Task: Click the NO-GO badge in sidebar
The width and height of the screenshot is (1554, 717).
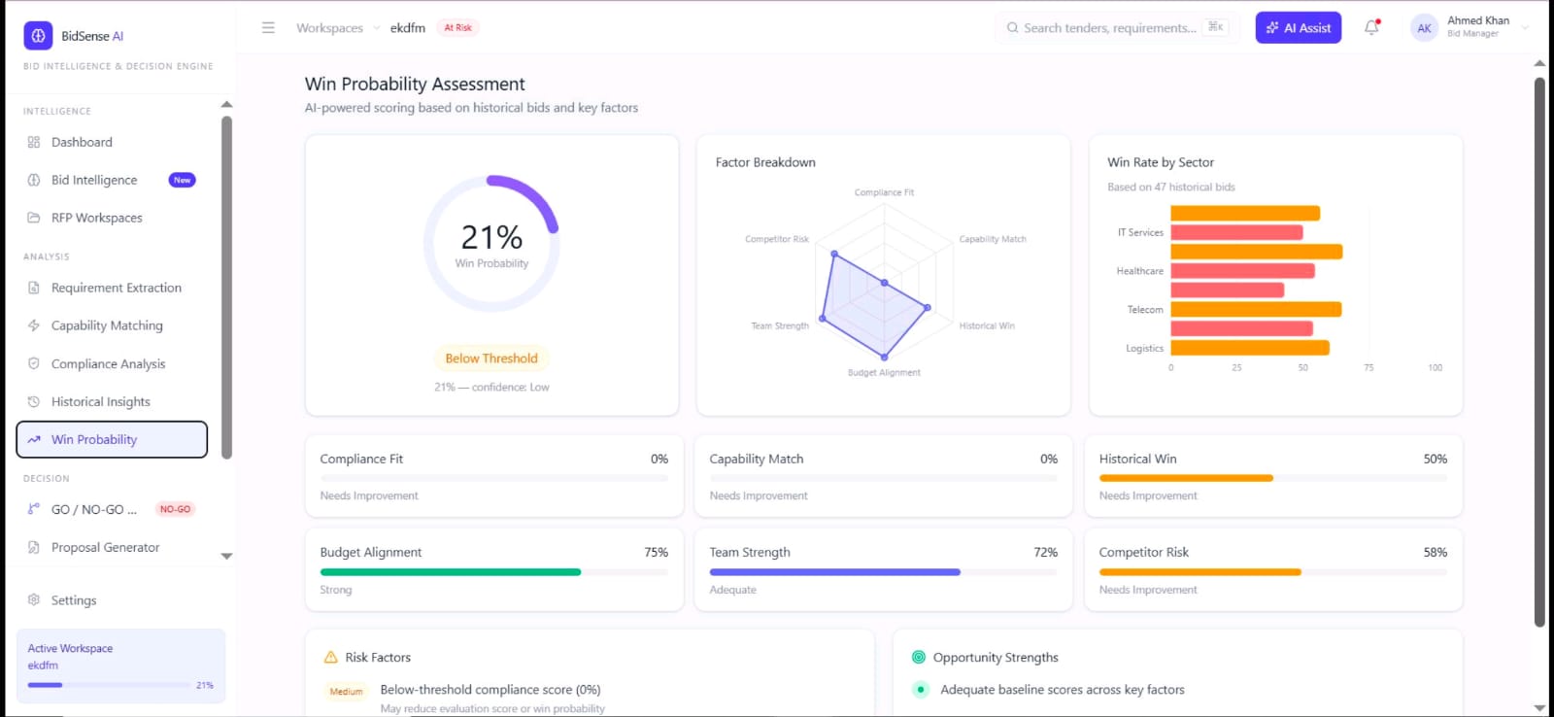Action: (176, 509)
